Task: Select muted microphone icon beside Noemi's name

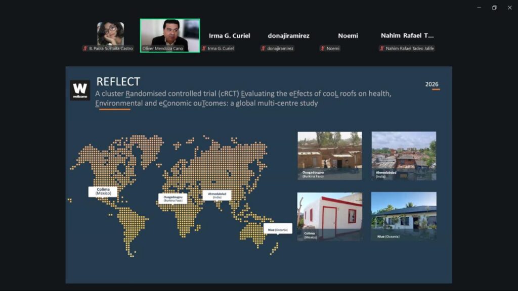Action: (x=322, y=48)
